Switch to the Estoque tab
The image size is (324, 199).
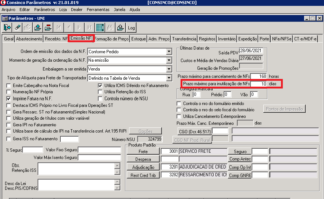click(138, 39)
